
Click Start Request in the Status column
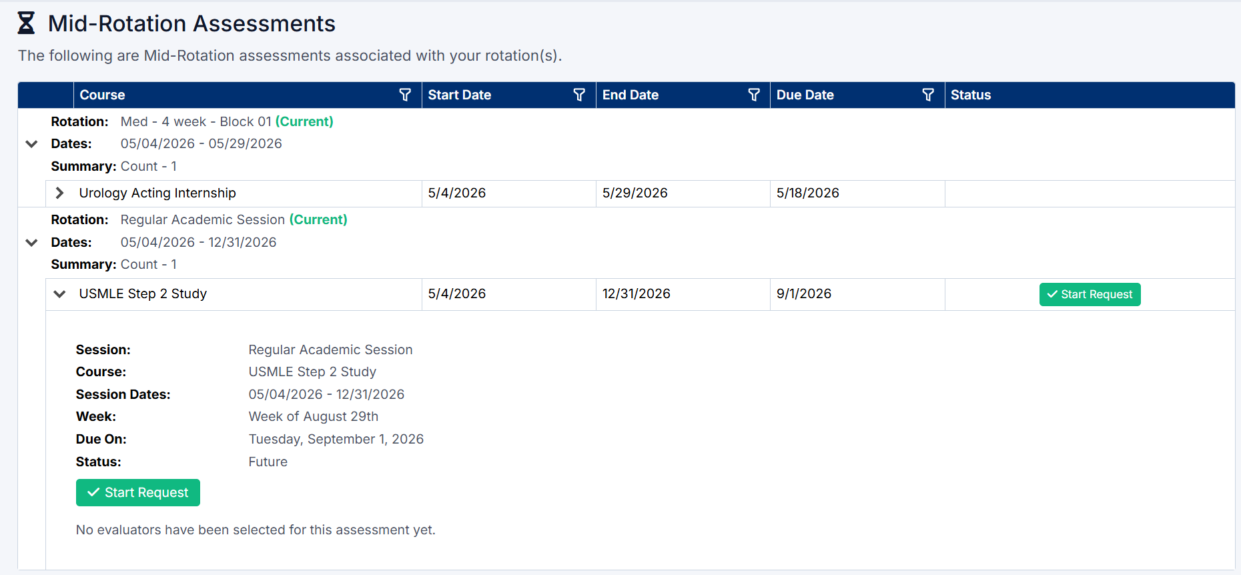1090,294
